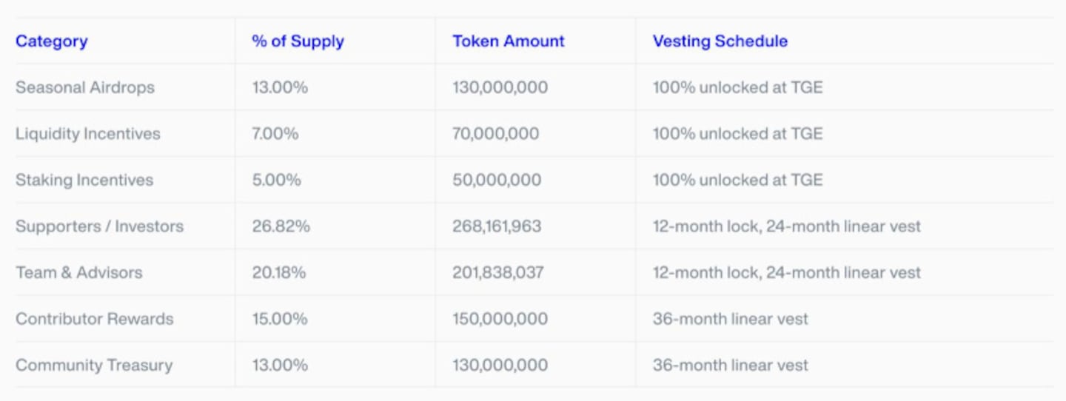Screen dimensions: 1066x401
Task: Click the Seasonal Airdrops row label
Action: 85,87
